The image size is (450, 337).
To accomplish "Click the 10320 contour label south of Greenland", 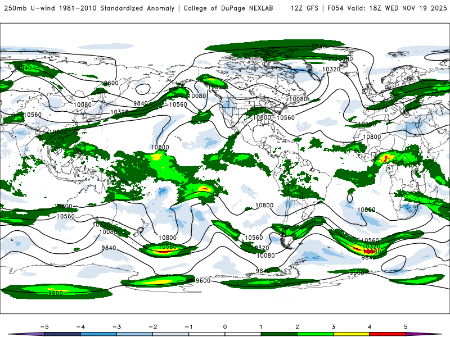I will click(x=331, y=69).
